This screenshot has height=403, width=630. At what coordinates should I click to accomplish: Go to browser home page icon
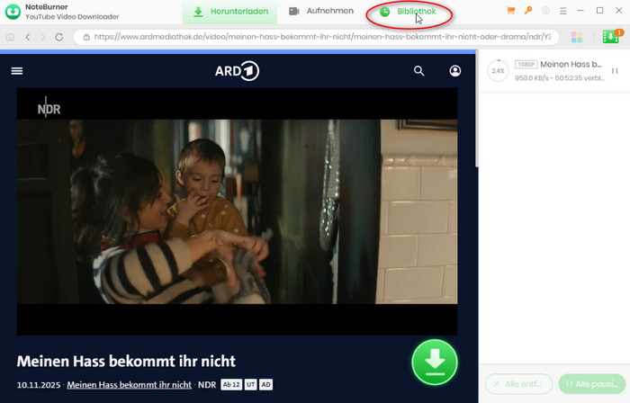11,37
